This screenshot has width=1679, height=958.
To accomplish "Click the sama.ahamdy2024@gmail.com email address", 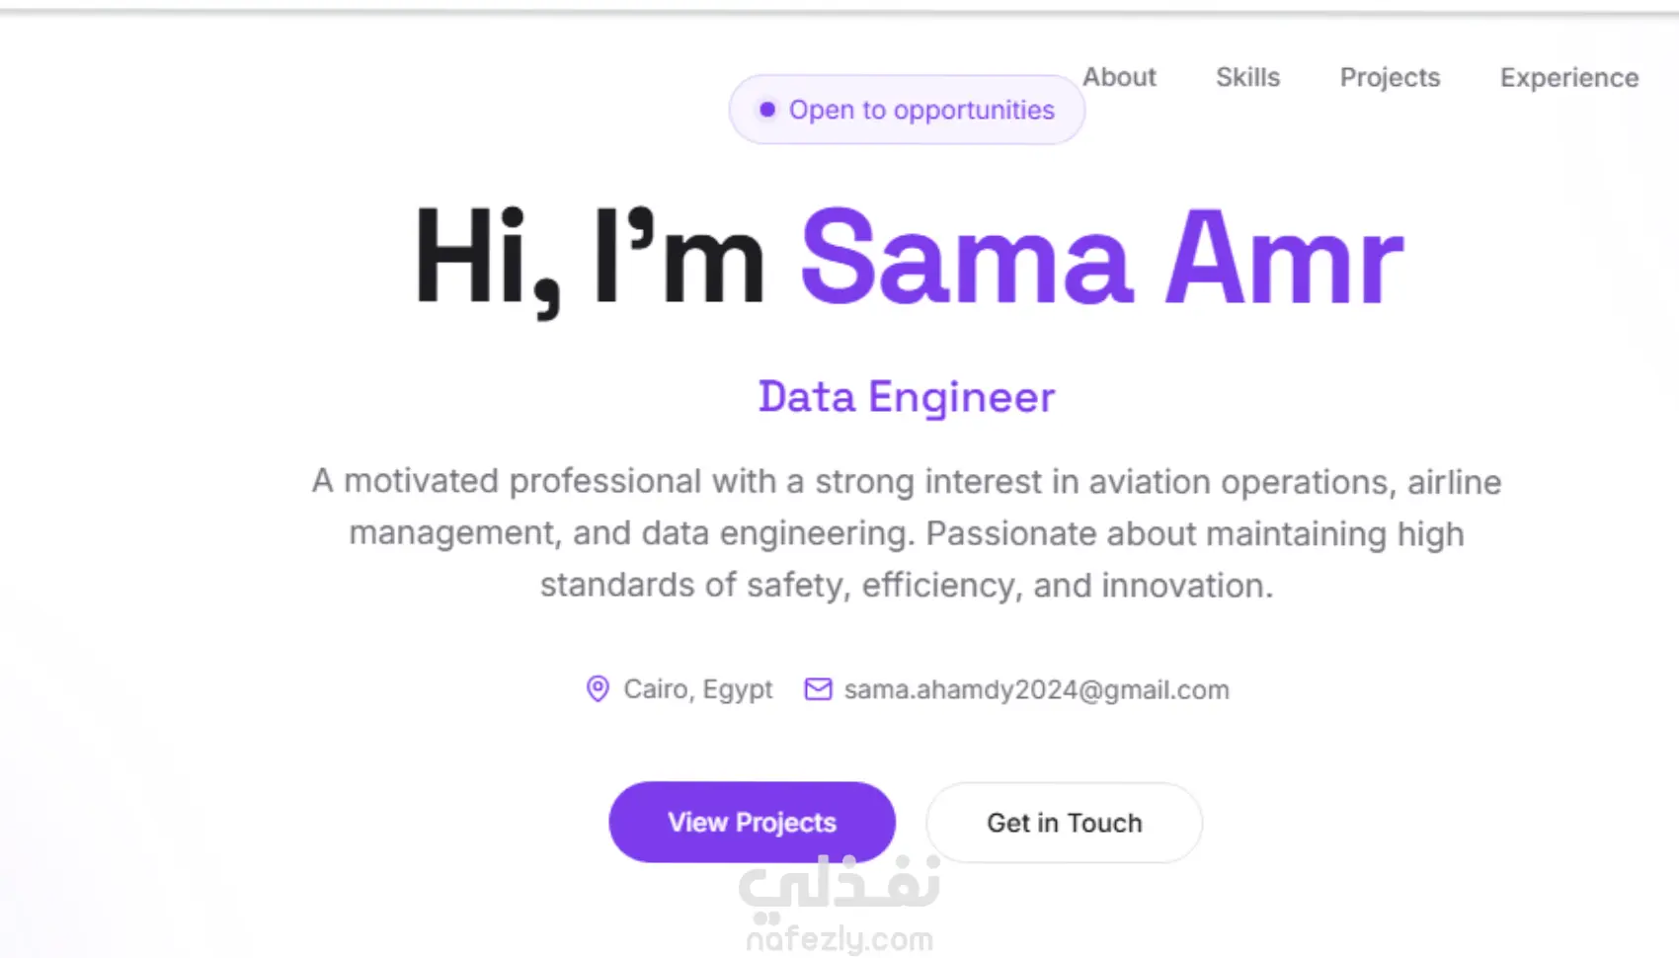I will (x=1036, y=689).
